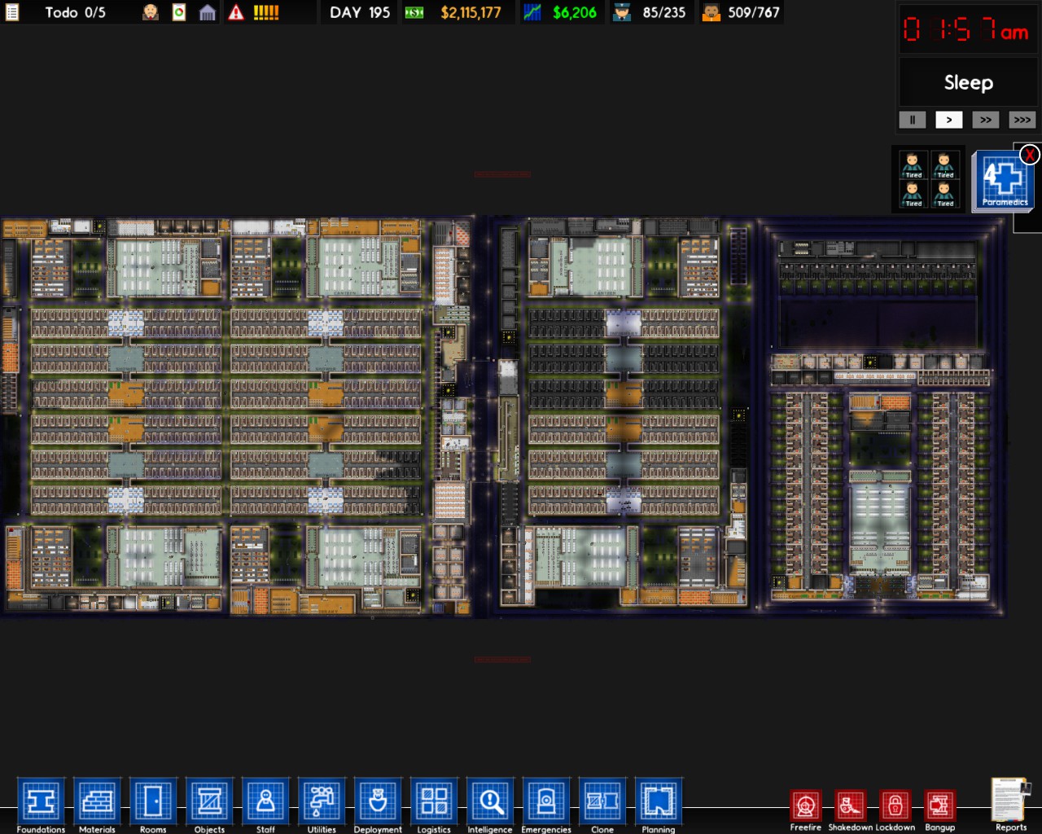Screen dimensions: 1042x834
Task: Open the Emergencies menu
Action: pos(546,805)
